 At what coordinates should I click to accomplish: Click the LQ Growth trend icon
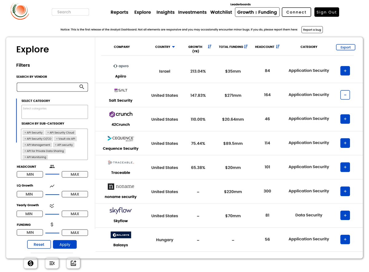coord(52,186)
